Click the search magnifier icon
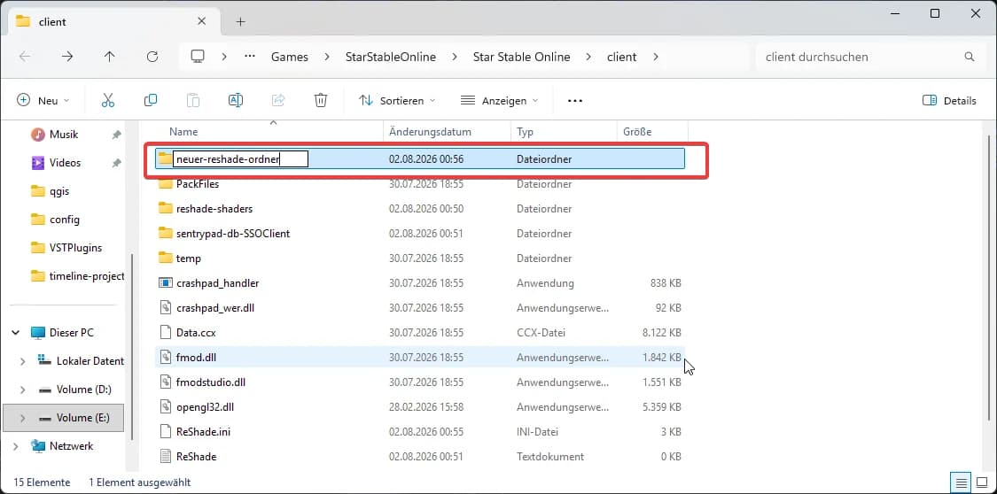This screenshot has height=494, width=997. [969, 57]
